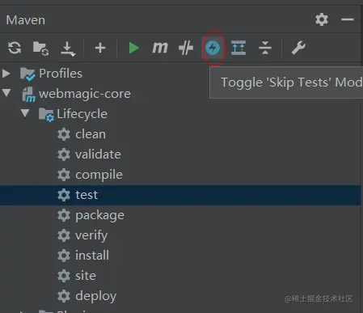Collapse the Lifecycle node arrow
Viewport: 363px width, 313px height.
[25, 113]
